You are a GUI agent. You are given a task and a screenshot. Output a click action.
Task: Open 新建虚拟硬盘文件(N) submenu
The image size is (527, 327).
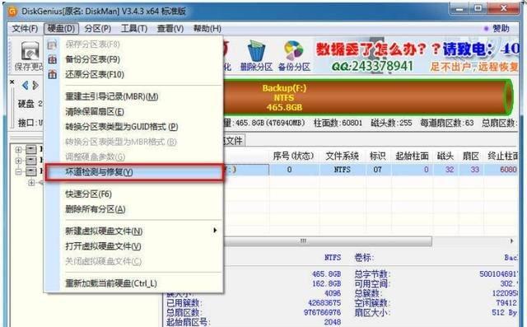point(133,231)
